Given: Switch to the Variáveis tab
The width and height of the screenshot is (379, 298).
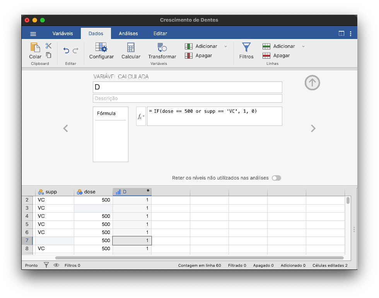Looking at the screenshot, I should 63,34.
